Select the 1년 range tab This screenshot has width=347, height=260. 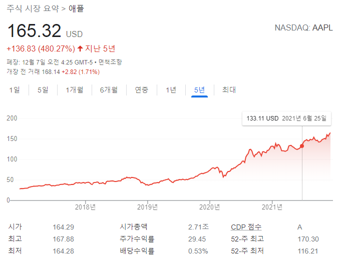coord(171,90)
